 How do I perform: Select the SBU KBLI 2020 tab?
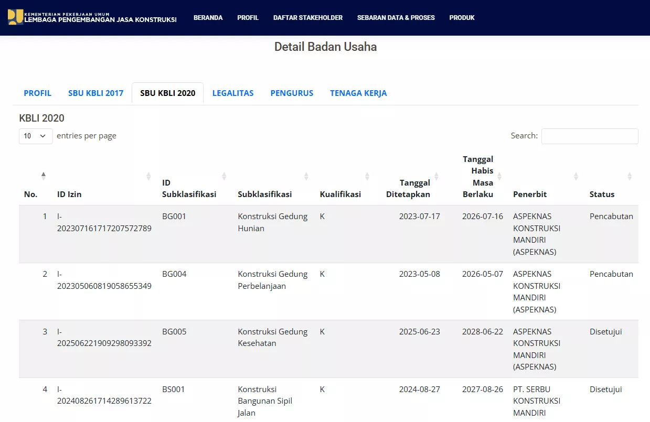(x=168, y=93)
